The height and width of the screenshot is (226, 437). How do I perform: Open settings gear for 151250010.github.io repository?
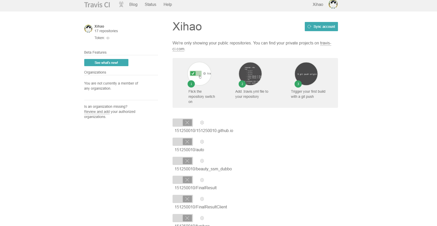tap(202, 123)
